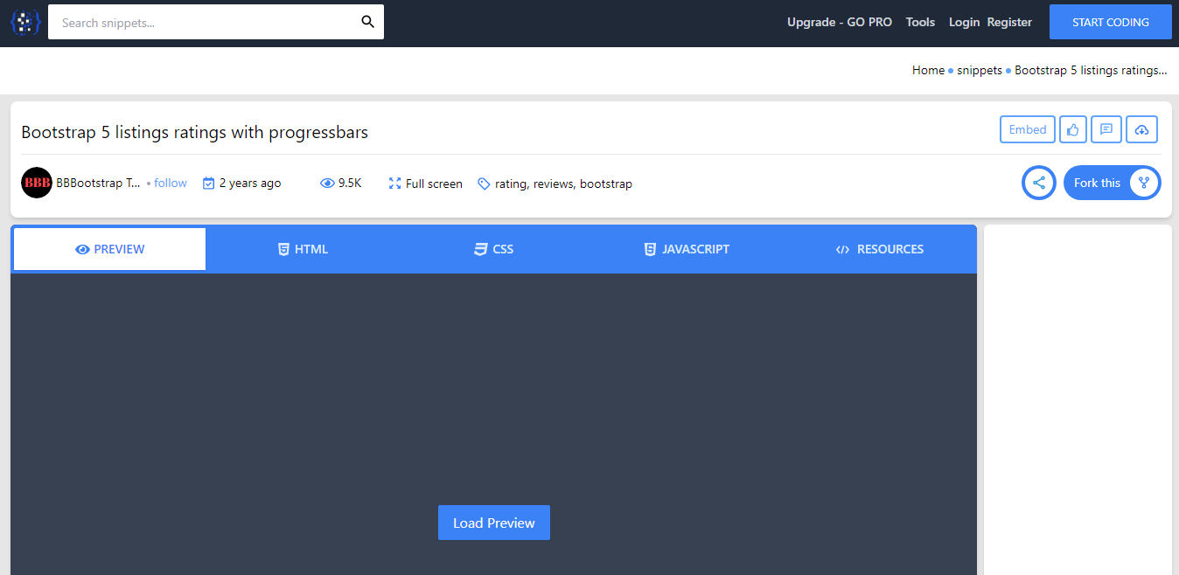Viewport: 1179px width, 575px height.
Task: Like this snippet with the thumbs-up icon
Action: [1073, 128]
